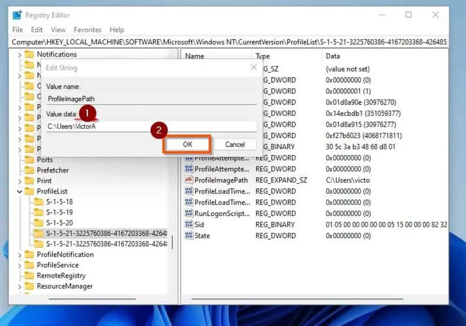Click the Sid REG_BINARY value icon
This screenshot has height=326, width=466.
(188, 224)
